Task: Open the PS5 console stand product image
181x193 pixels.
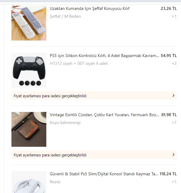Action: tap(29, 182)
